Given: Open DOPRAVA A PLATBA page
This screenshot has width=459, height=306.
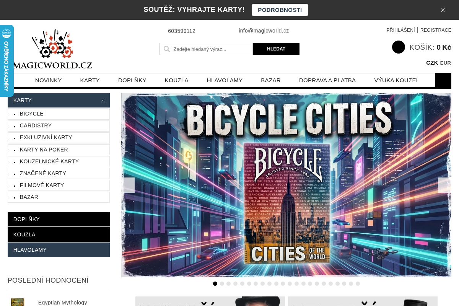Looking at the screenshot, I should click(327, 80).
